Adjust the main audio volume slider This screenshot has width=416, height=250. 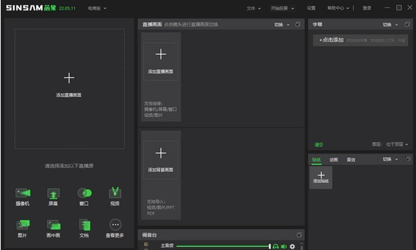tap(223, 247)
